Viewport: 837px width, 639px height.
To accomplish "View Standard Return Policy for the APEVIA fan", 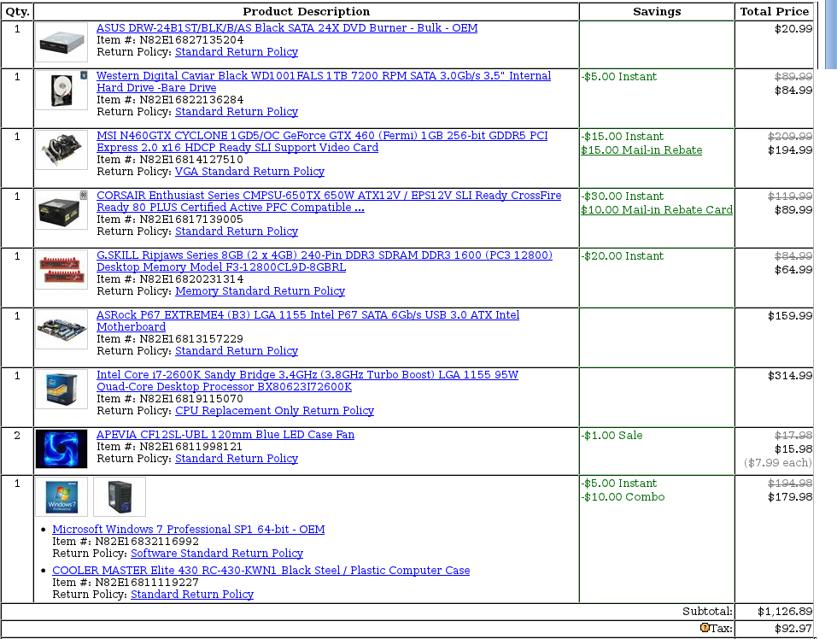I will (237, 459).
